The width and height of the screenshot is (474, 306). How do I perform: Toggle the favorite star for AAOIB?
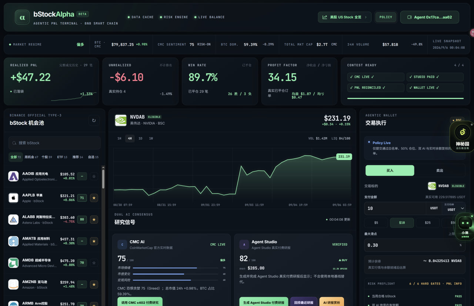pos(94,176)
